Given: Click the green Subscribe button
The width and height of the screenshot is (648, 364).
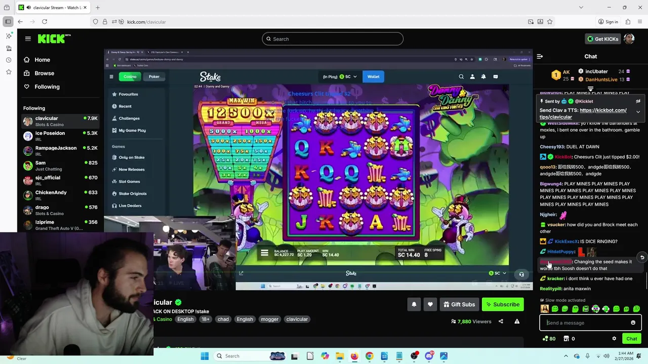Looking at the screenshot, I should click(x=503, y=304).
